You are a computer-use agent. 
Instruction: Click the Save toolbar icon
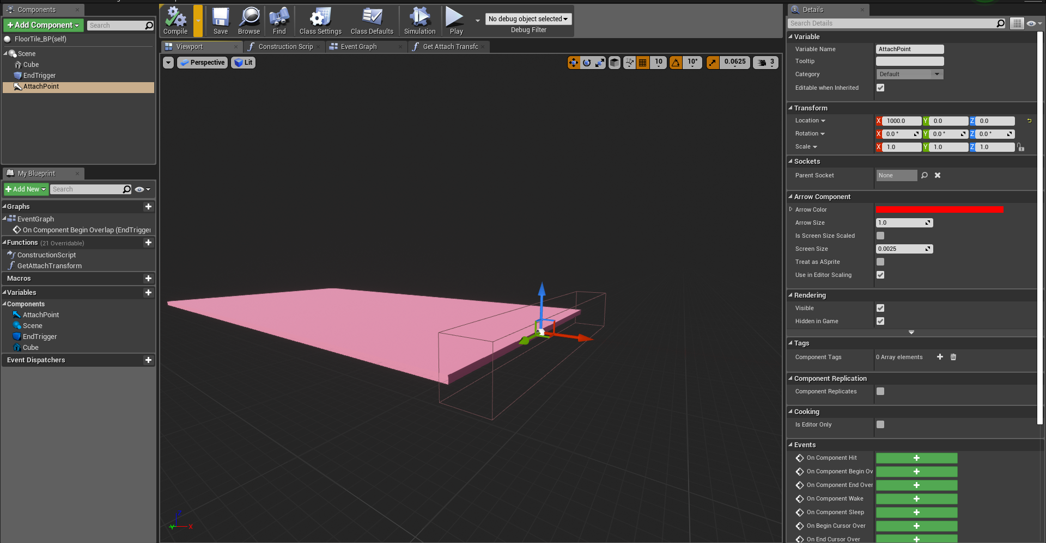pos(221,20)
